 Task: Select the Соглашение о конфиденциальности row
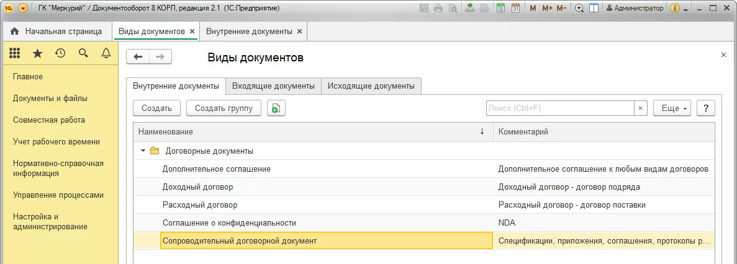tap(229, 222)
